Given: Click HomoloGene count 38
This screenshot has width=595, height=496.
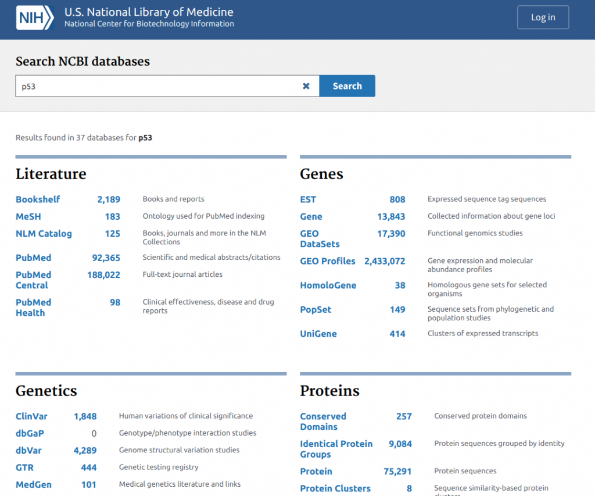Looking at the screenshot, I should 400,286.
